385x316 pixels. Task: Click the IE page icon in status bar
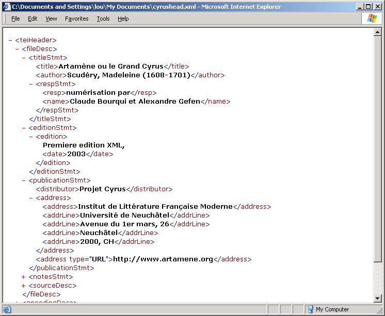click(7, 309)
